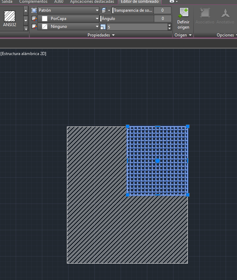
Task: Expand the Origen panel
Action: point(183,35)
